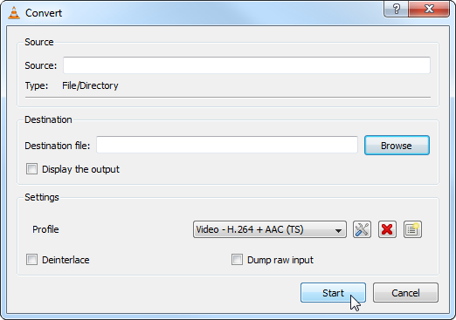Focus the Destination file input box
The width and height of the screenshot is (456, 320).
tap(227, 145)
